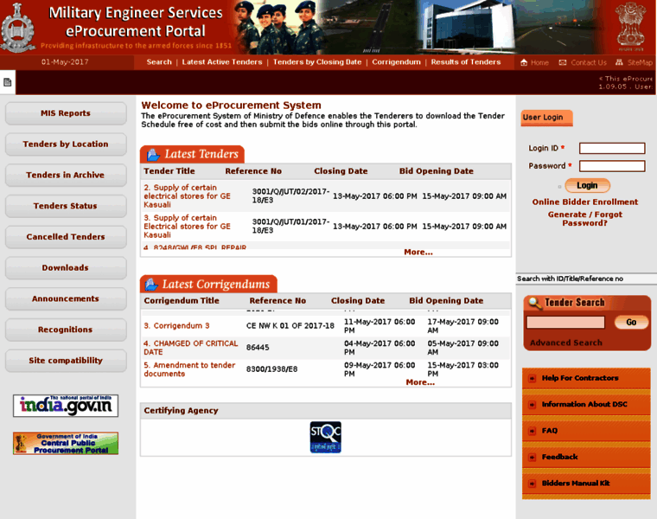Click More under Latest Corrigendums
Viewport: 657px width, 519px height.
[420, 382]
